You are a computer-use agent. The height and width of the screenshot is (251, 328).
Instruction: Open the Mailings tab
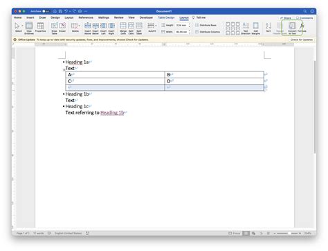coord(104,17)
